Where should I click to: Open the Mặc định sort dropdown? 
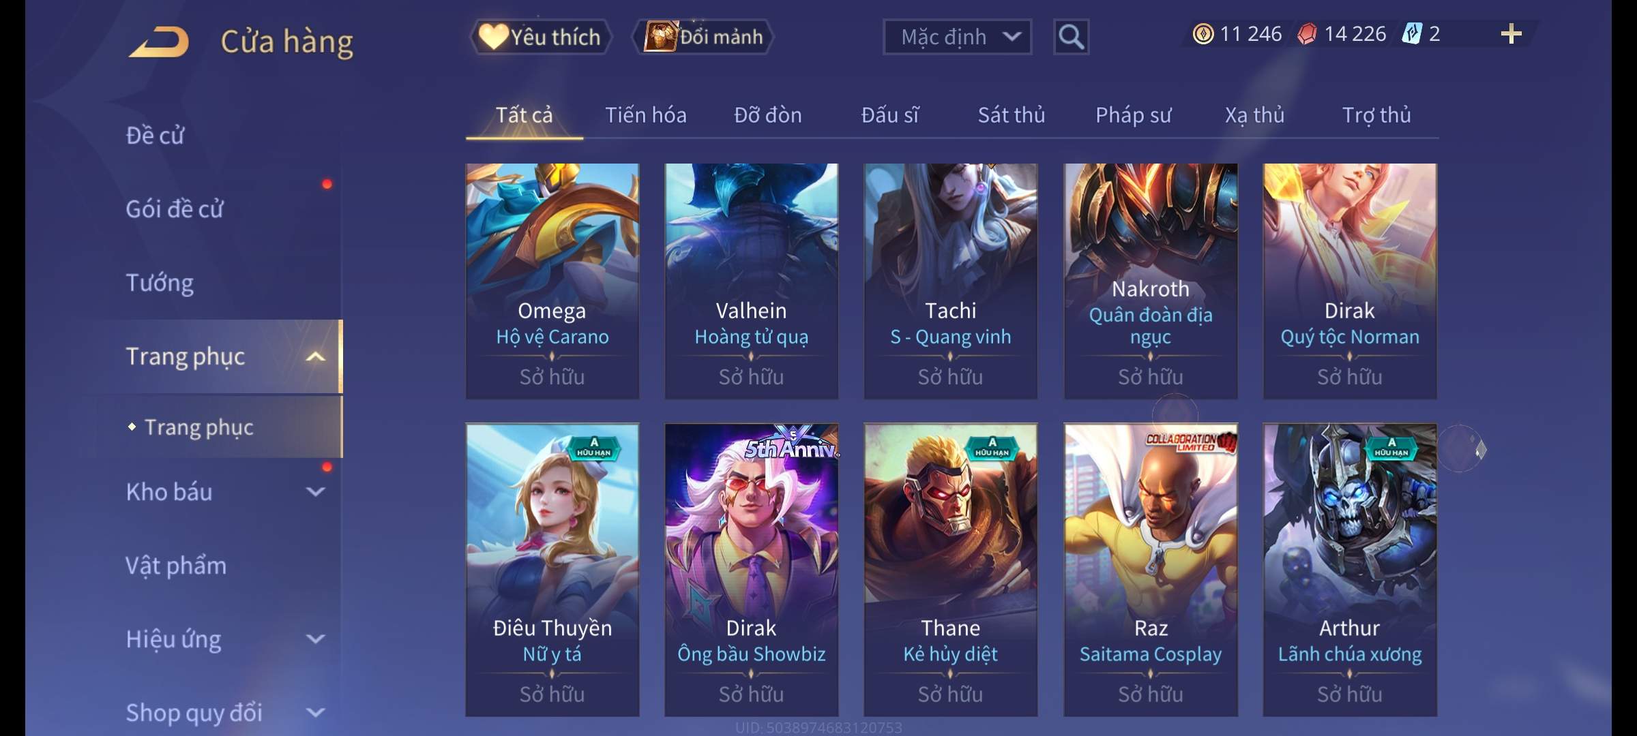click(957, 37)
